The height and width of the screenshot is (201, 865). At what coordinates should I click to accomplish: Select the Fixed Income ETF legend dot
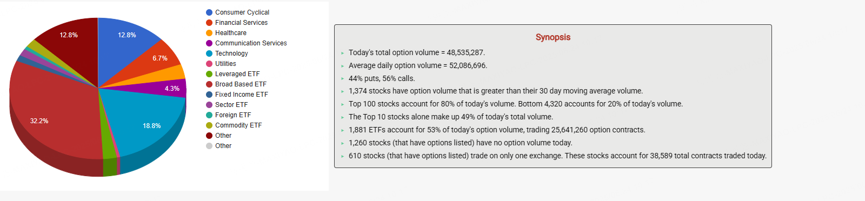[x=209, y=95]
